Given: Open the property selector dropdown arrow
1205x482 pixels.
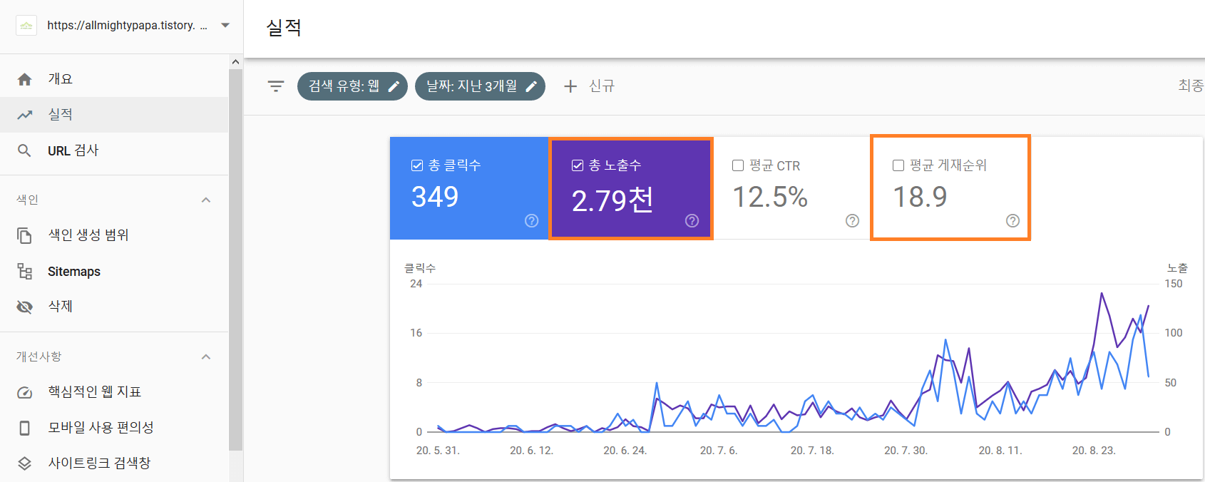Looking at the screenshot, I should click(225, 26).
